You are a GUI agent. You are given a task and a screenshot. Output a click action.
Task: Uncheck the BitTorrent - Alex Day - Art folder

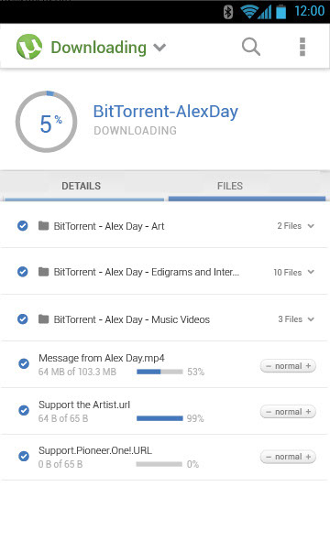(23, 226)
